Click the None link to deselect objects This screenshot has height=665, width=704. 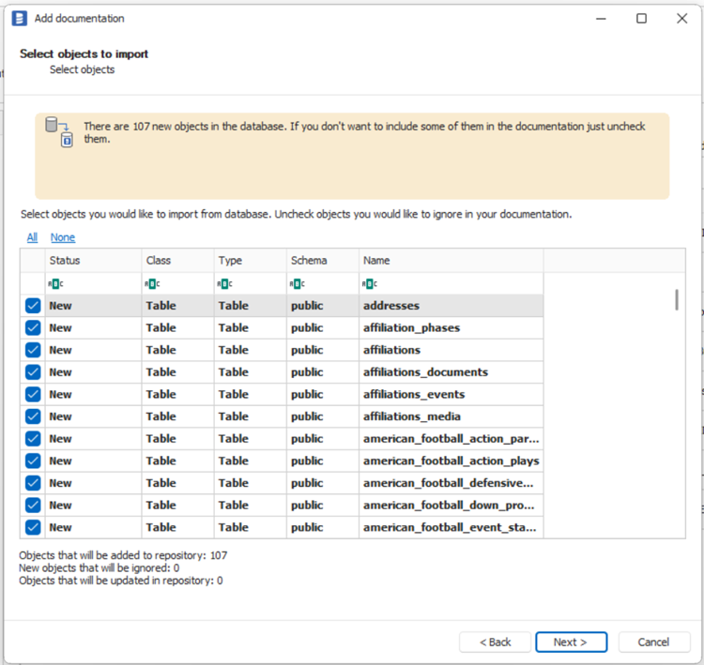(63, 237)
